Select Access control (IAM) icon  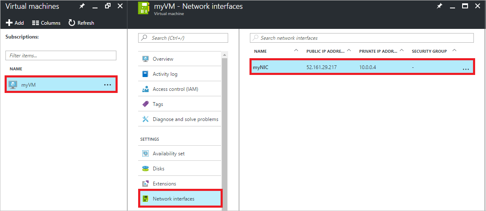(x=145, y=89)
